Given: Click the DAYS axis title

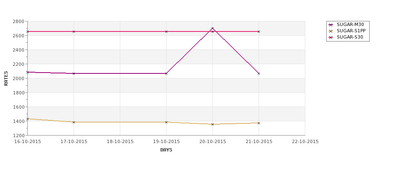Looking at the screenshot, I should [166, 150].
